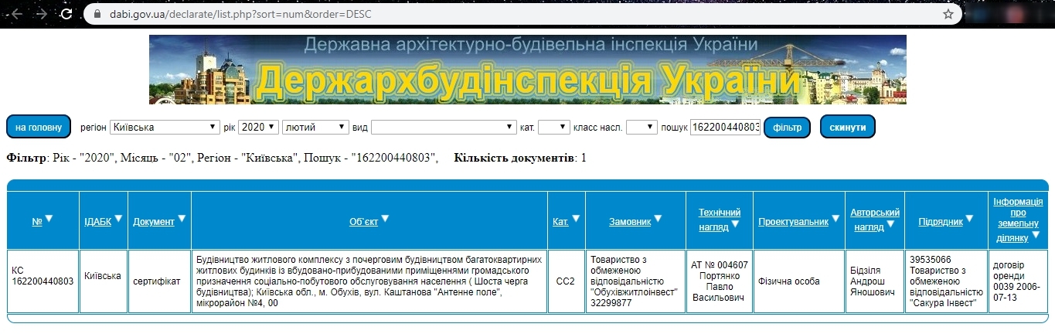Select the сертифікат document cell
Screen dimensions: 1055x334
(x=159, y=281)
